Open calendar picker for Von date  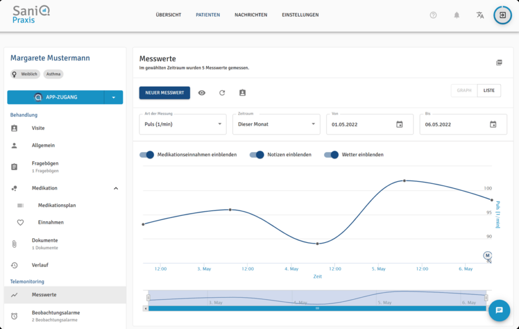(399, 124)
